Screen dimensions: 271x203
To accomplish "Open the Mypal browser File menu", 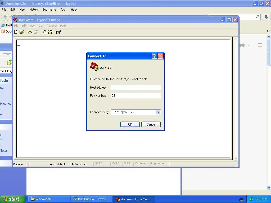I will click(4, 10).
